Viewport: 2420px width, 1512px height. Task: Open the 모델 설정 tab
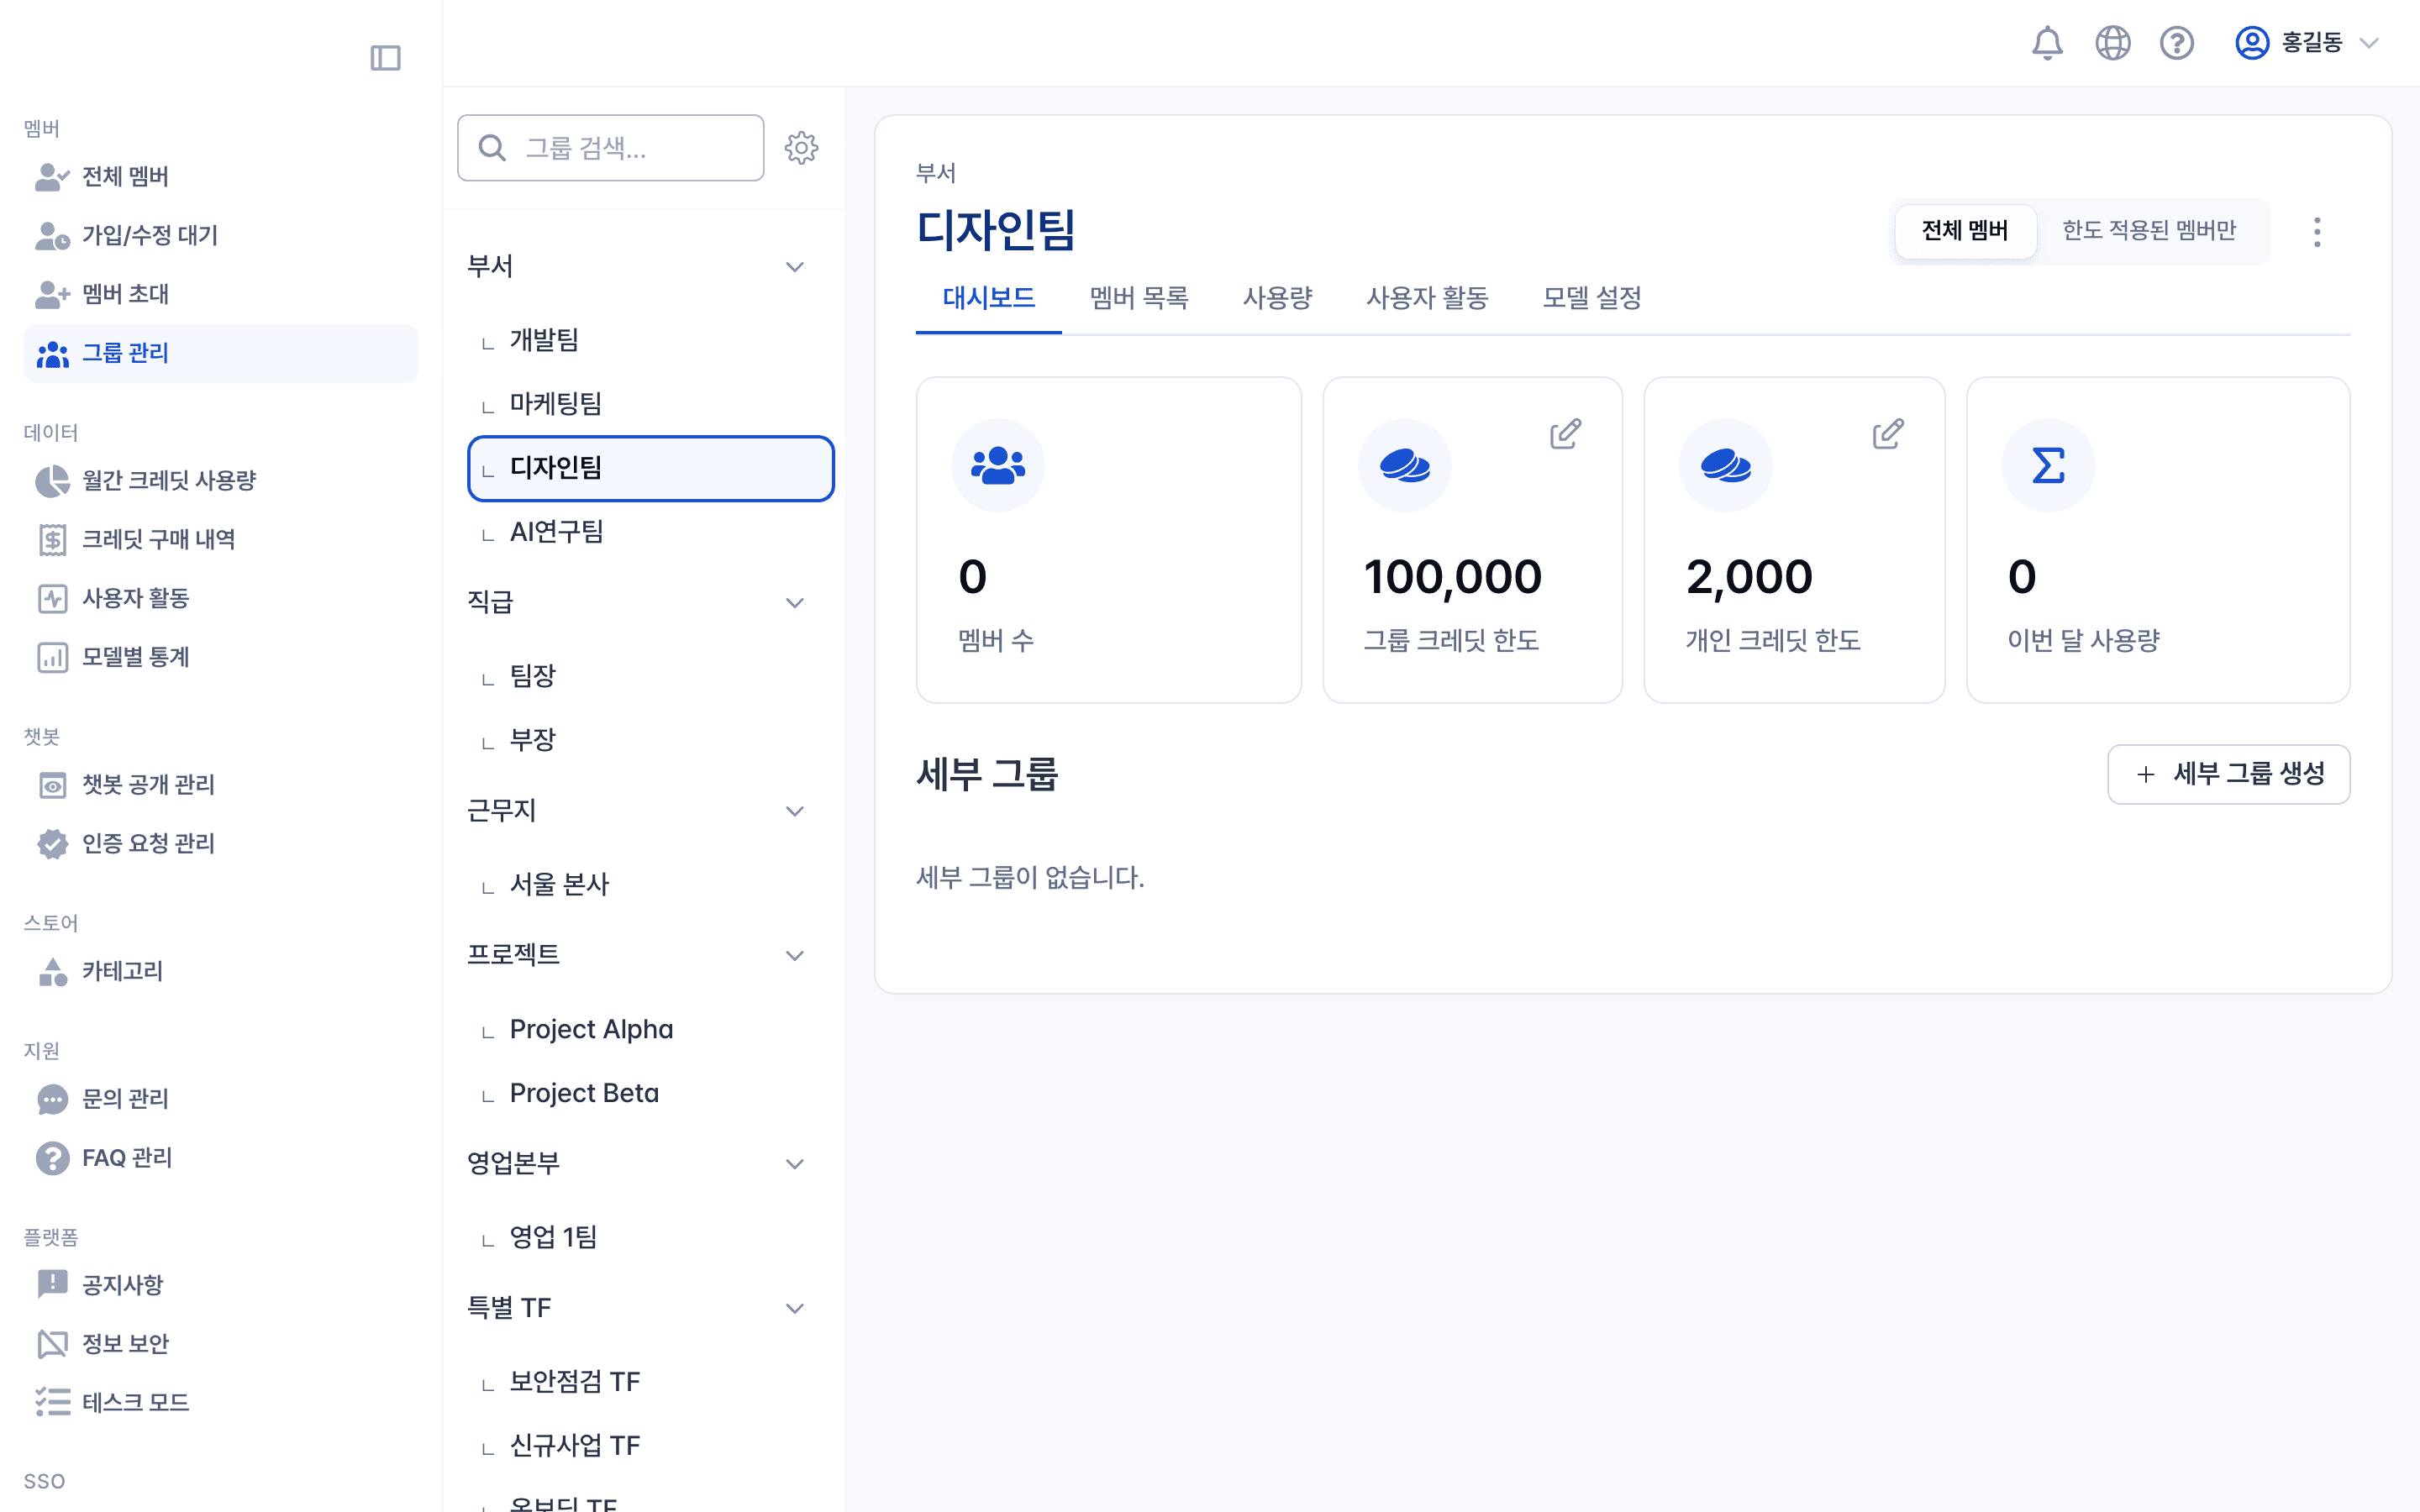tap(1589, 298)
